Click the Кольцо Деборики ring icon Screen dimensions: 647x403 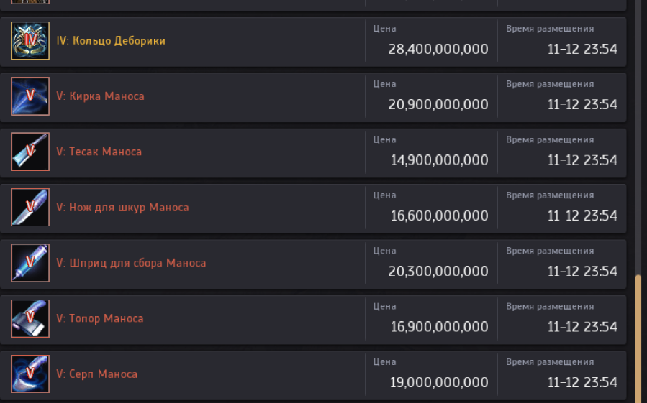click(30, 41)
